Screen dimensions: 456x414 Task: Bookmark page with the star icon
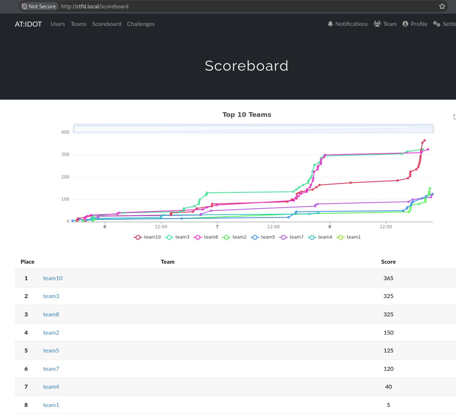pos(442,6)
